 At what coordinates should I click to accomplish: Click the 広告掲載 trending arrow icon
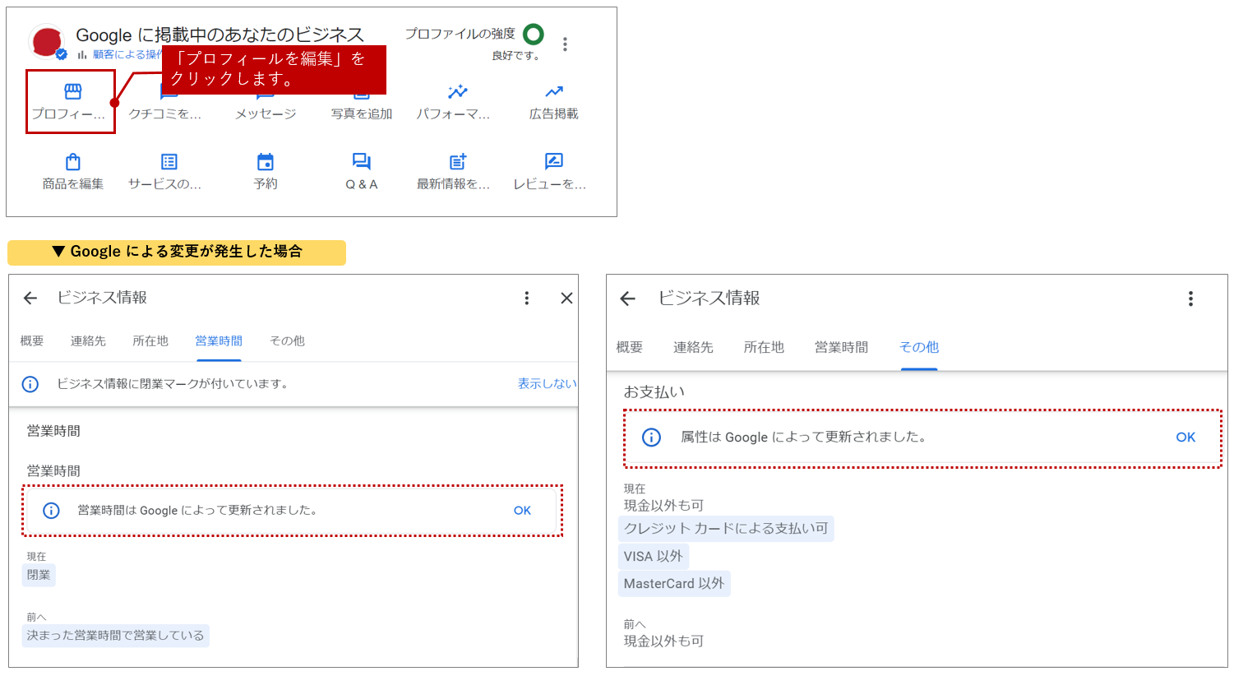[553, 92]
